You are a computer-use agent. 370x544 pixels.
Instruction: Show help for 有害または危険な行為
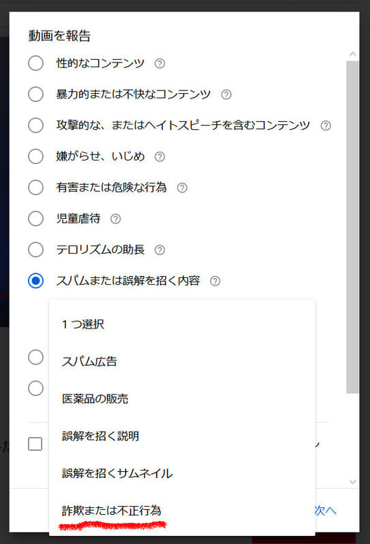tap(182, 188)
